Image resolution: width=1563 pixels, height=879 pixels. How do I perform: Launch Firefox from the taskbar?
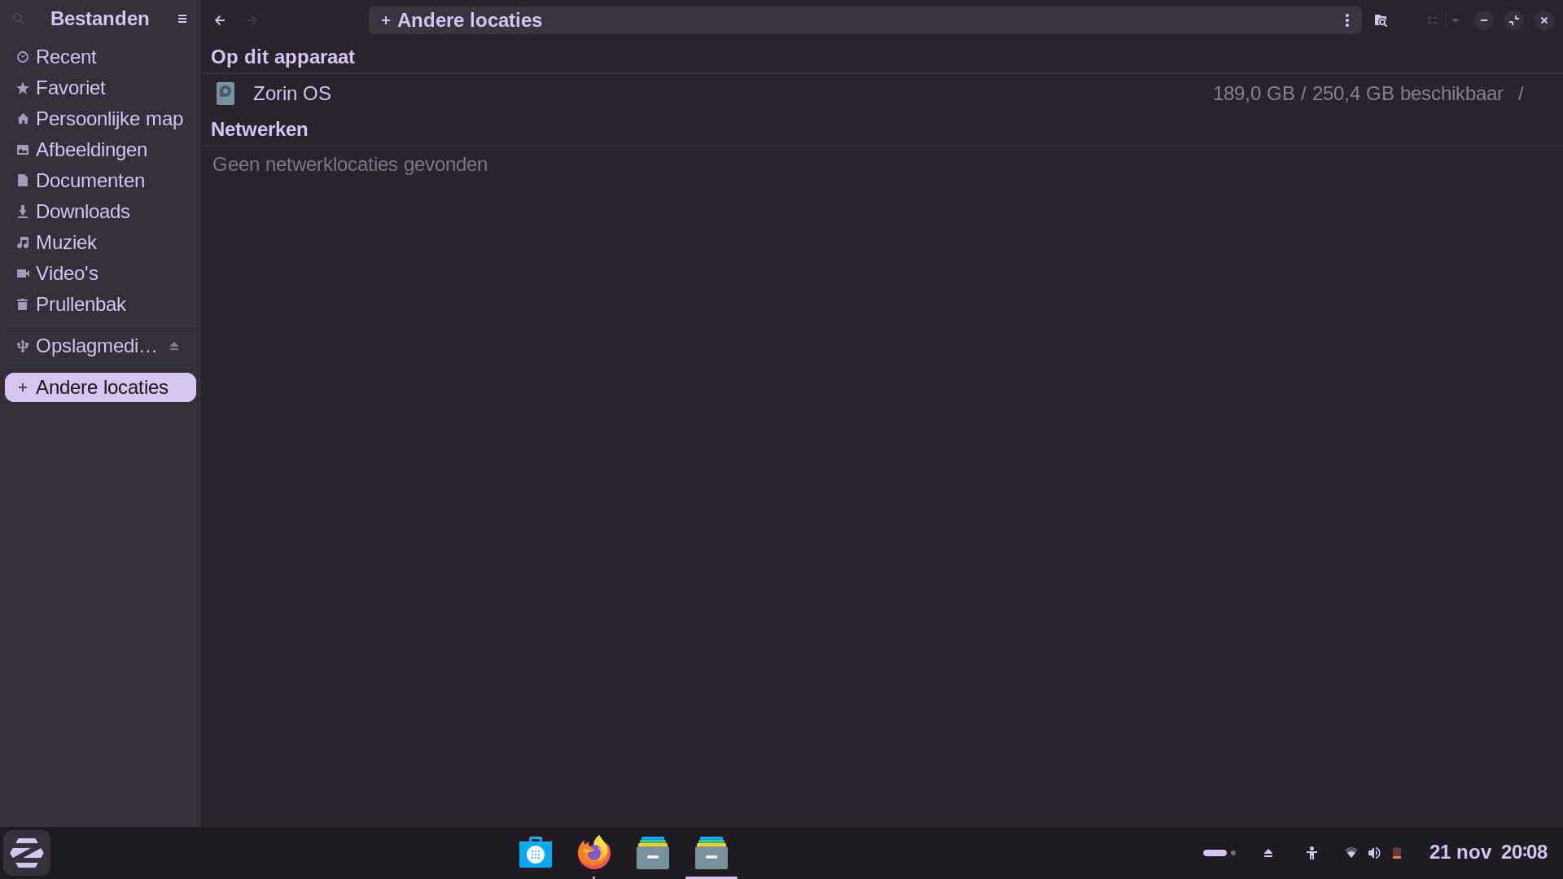[594, 853]
